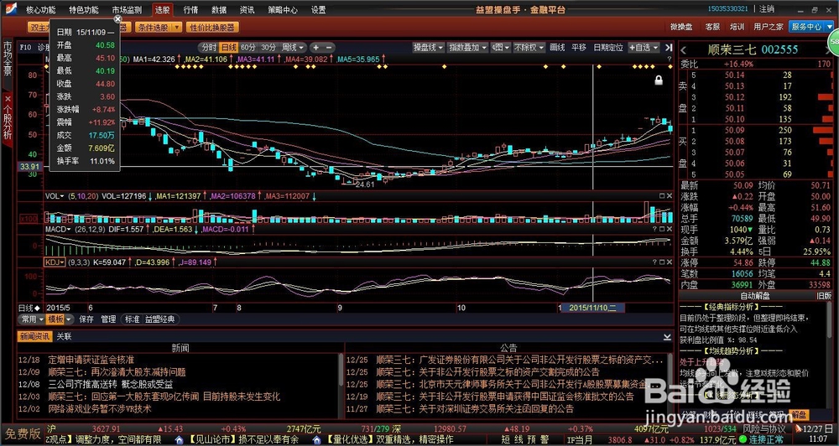This screenshot has height=446, width=839.
Task: Go to previous stock with left chevron
Action: point(683,50)
